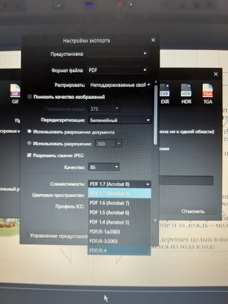
Task: Choose 'PDF 1.5 (Acrobat 6)' from the list
Action: tap(119, 213)
